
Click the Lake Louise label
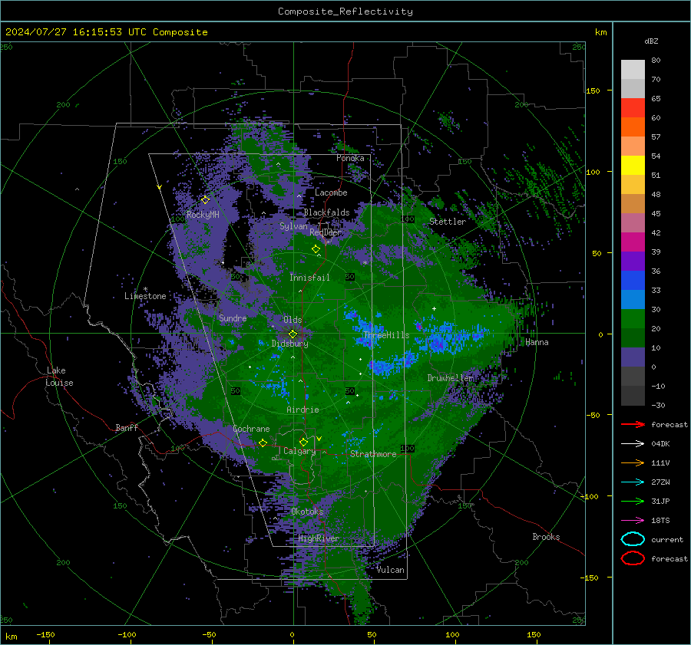click(59, 377)
